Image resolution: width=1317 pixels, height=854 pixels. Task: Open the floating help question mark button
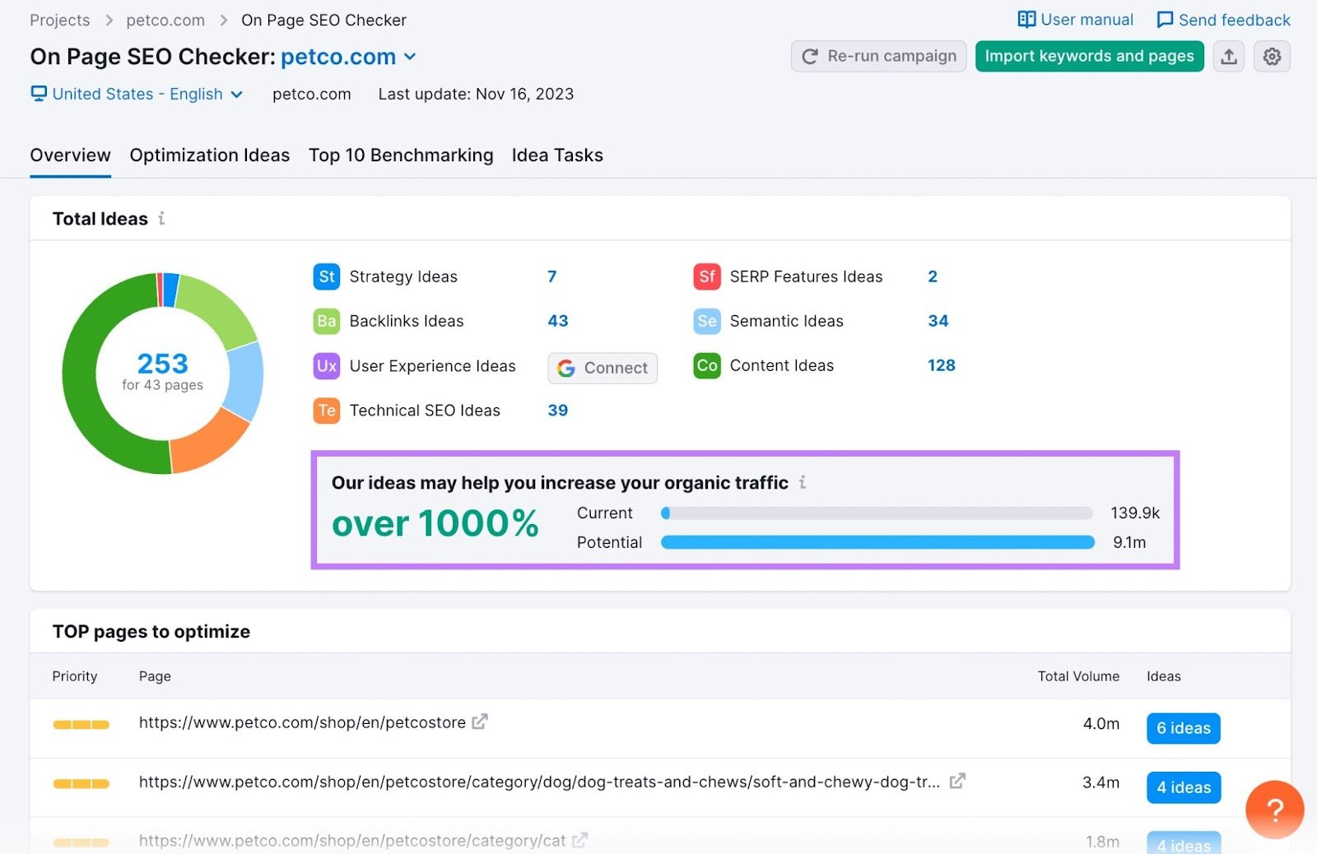pyautogui.click(x=1274, y=810)
